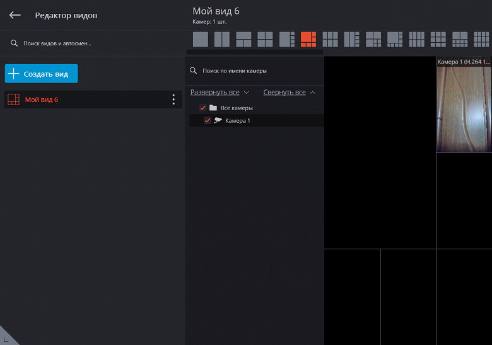Click the Развернуть все link

[x=215, y=93]
